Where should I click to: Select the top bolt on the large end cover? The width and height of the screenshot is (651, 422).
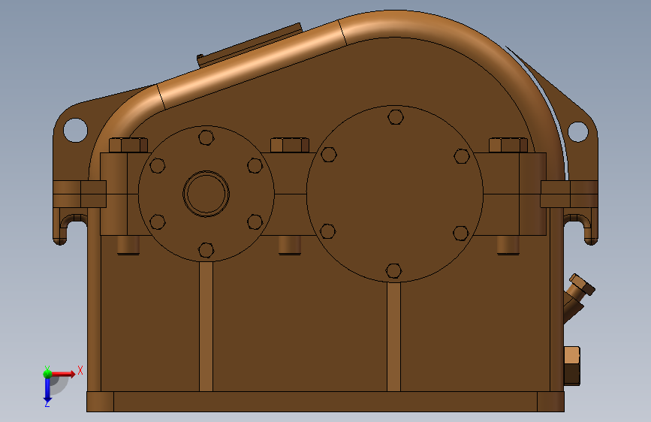(396, 117)
